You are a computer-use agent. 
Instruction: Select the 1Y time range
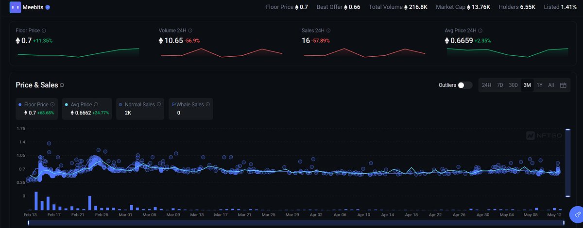(539, 85)
